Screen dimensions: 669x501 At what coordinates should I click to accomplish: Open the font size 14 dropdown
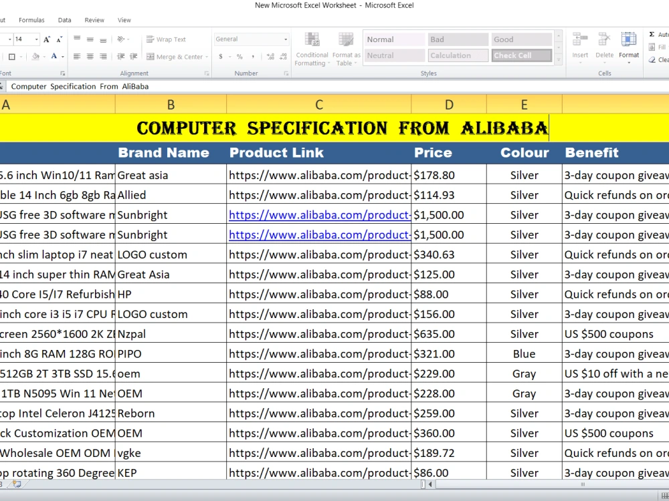click(36, 39)
